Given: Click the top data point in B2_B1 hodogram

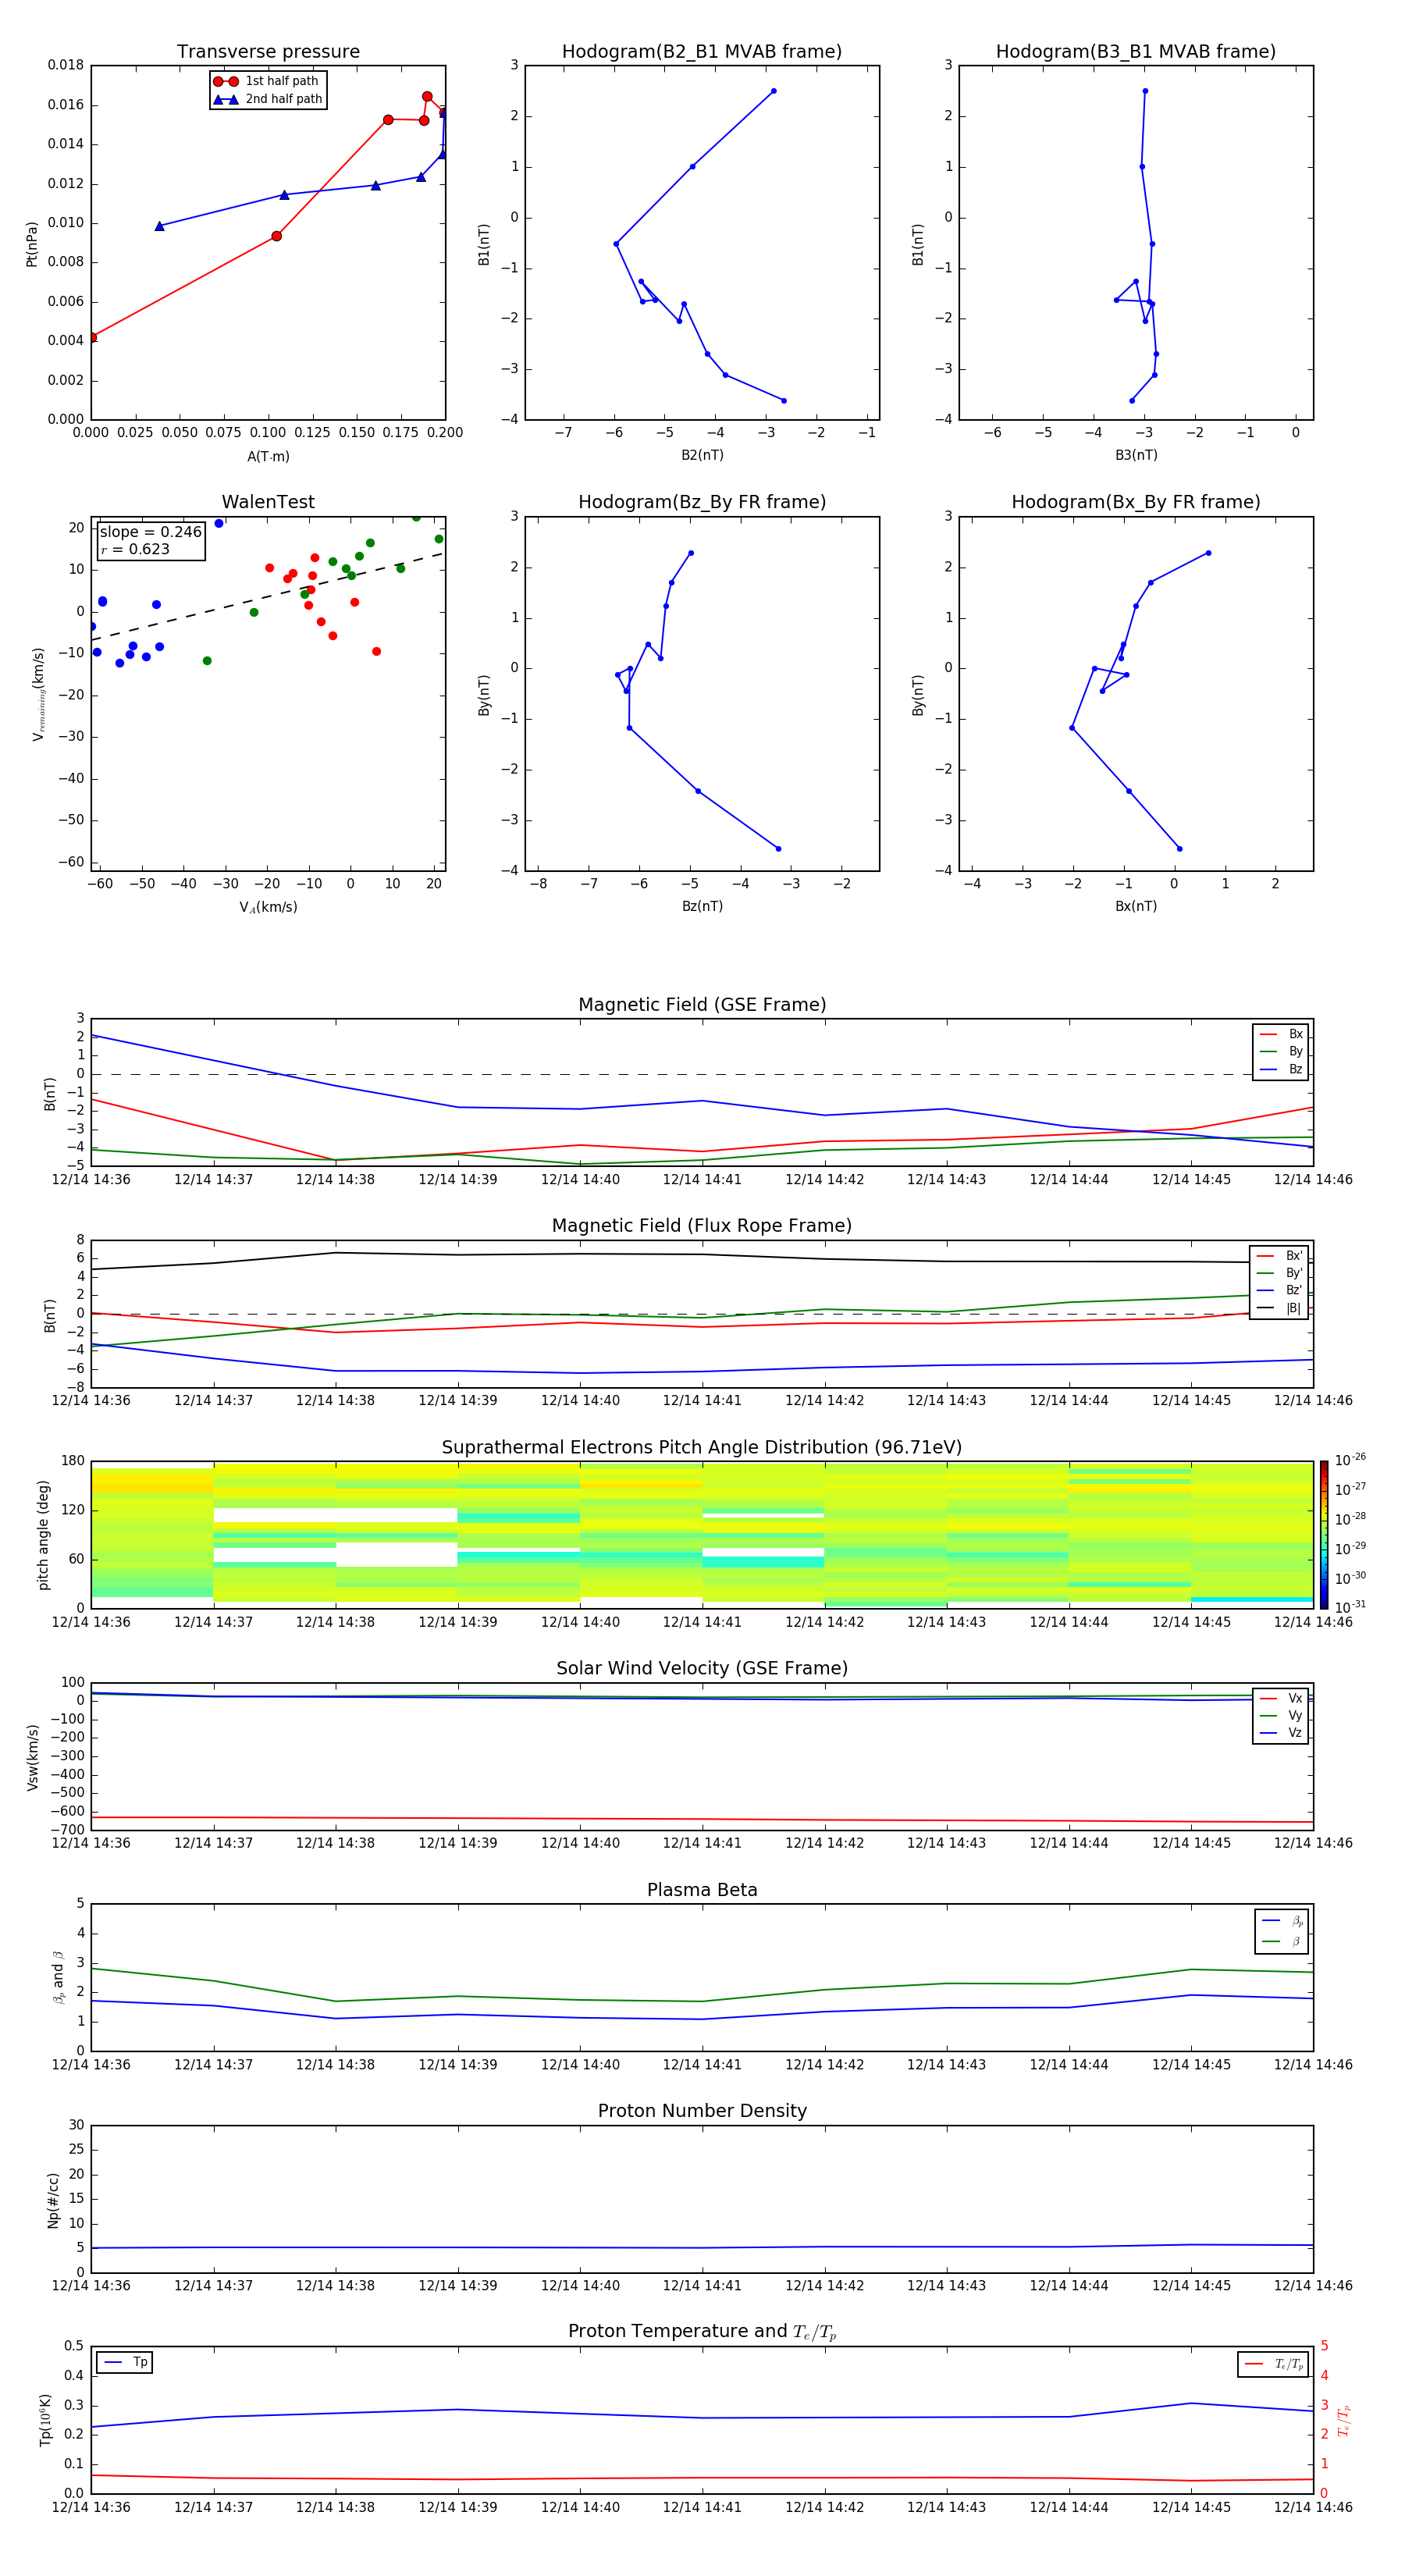Looking at the screenshot, I should click(x=773, y=91).
